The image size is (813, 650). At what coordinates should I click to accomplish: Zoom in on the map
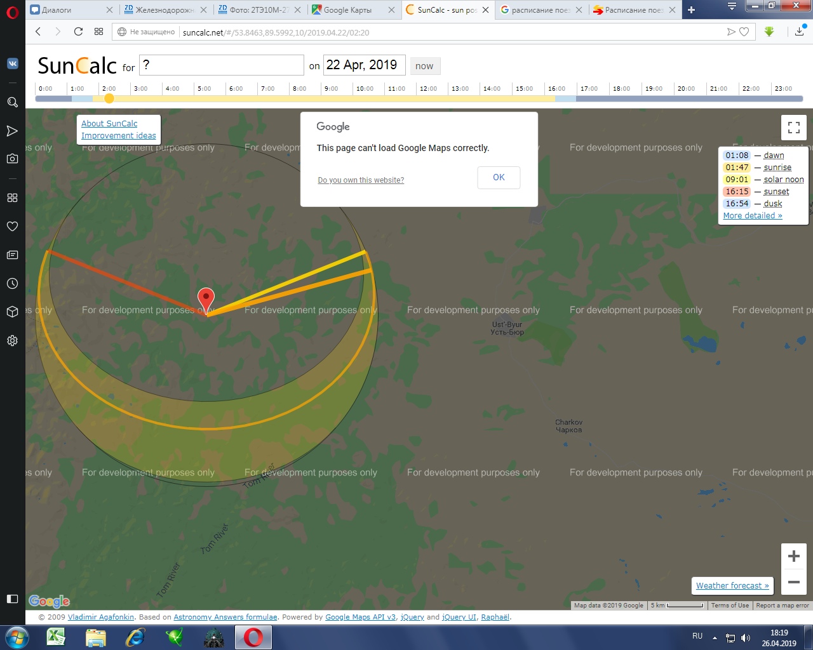pos(793,557)
